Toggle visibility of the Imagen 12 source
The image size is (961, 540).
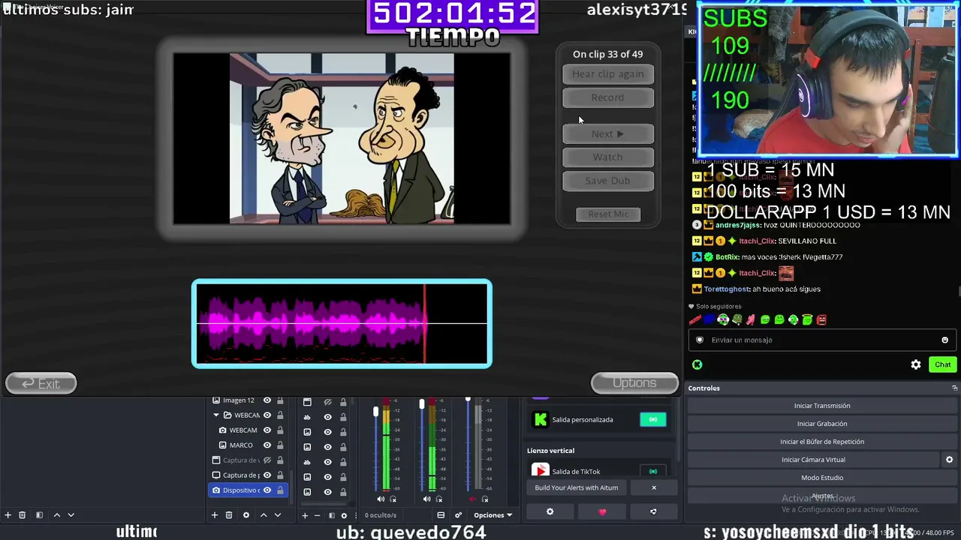pyautogui.click(x=267, y=400)
